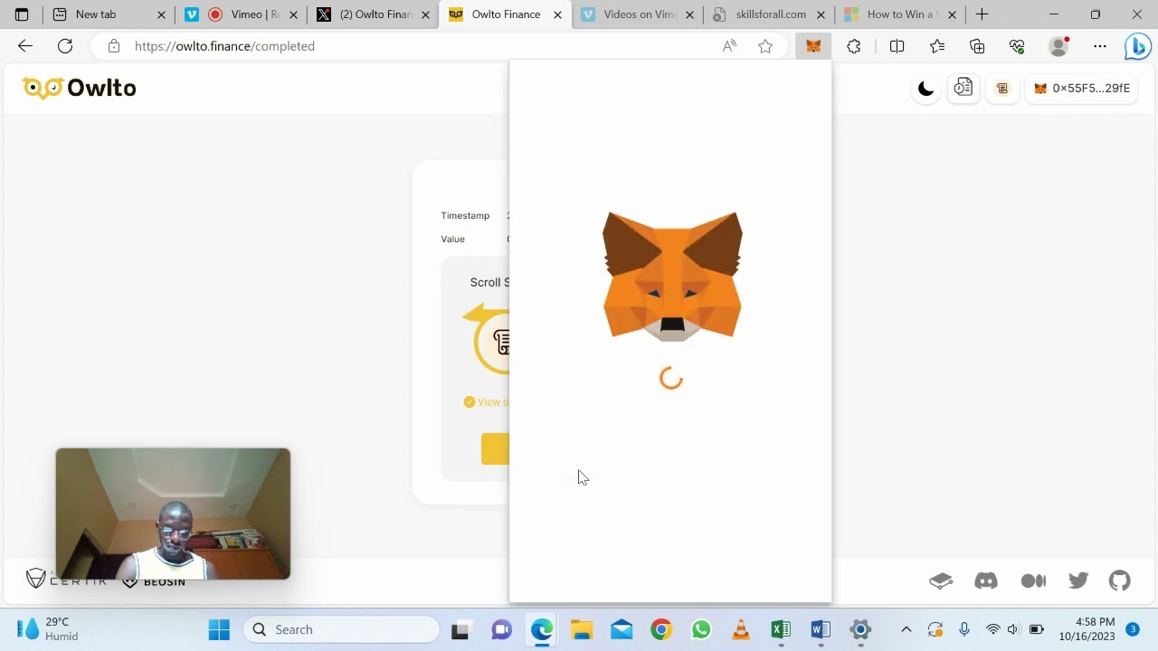Open Owlto transaction history icon
This screenshot has height=651, width=1158.
963,88
